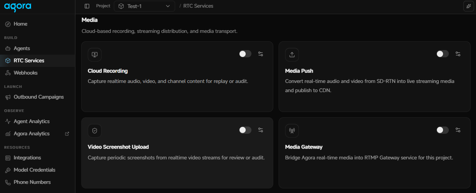This screenshot has width=476, height=193.
Task: Open Agora Analytics external page
Action: coord(38,134)
